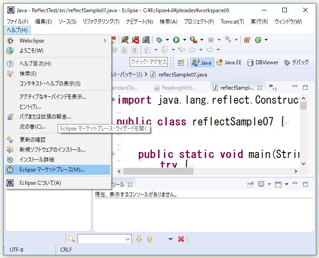Stop Tomcat with the red X cat icon
319x258 pixels.
pyautogui.click(x=135, y=40)
